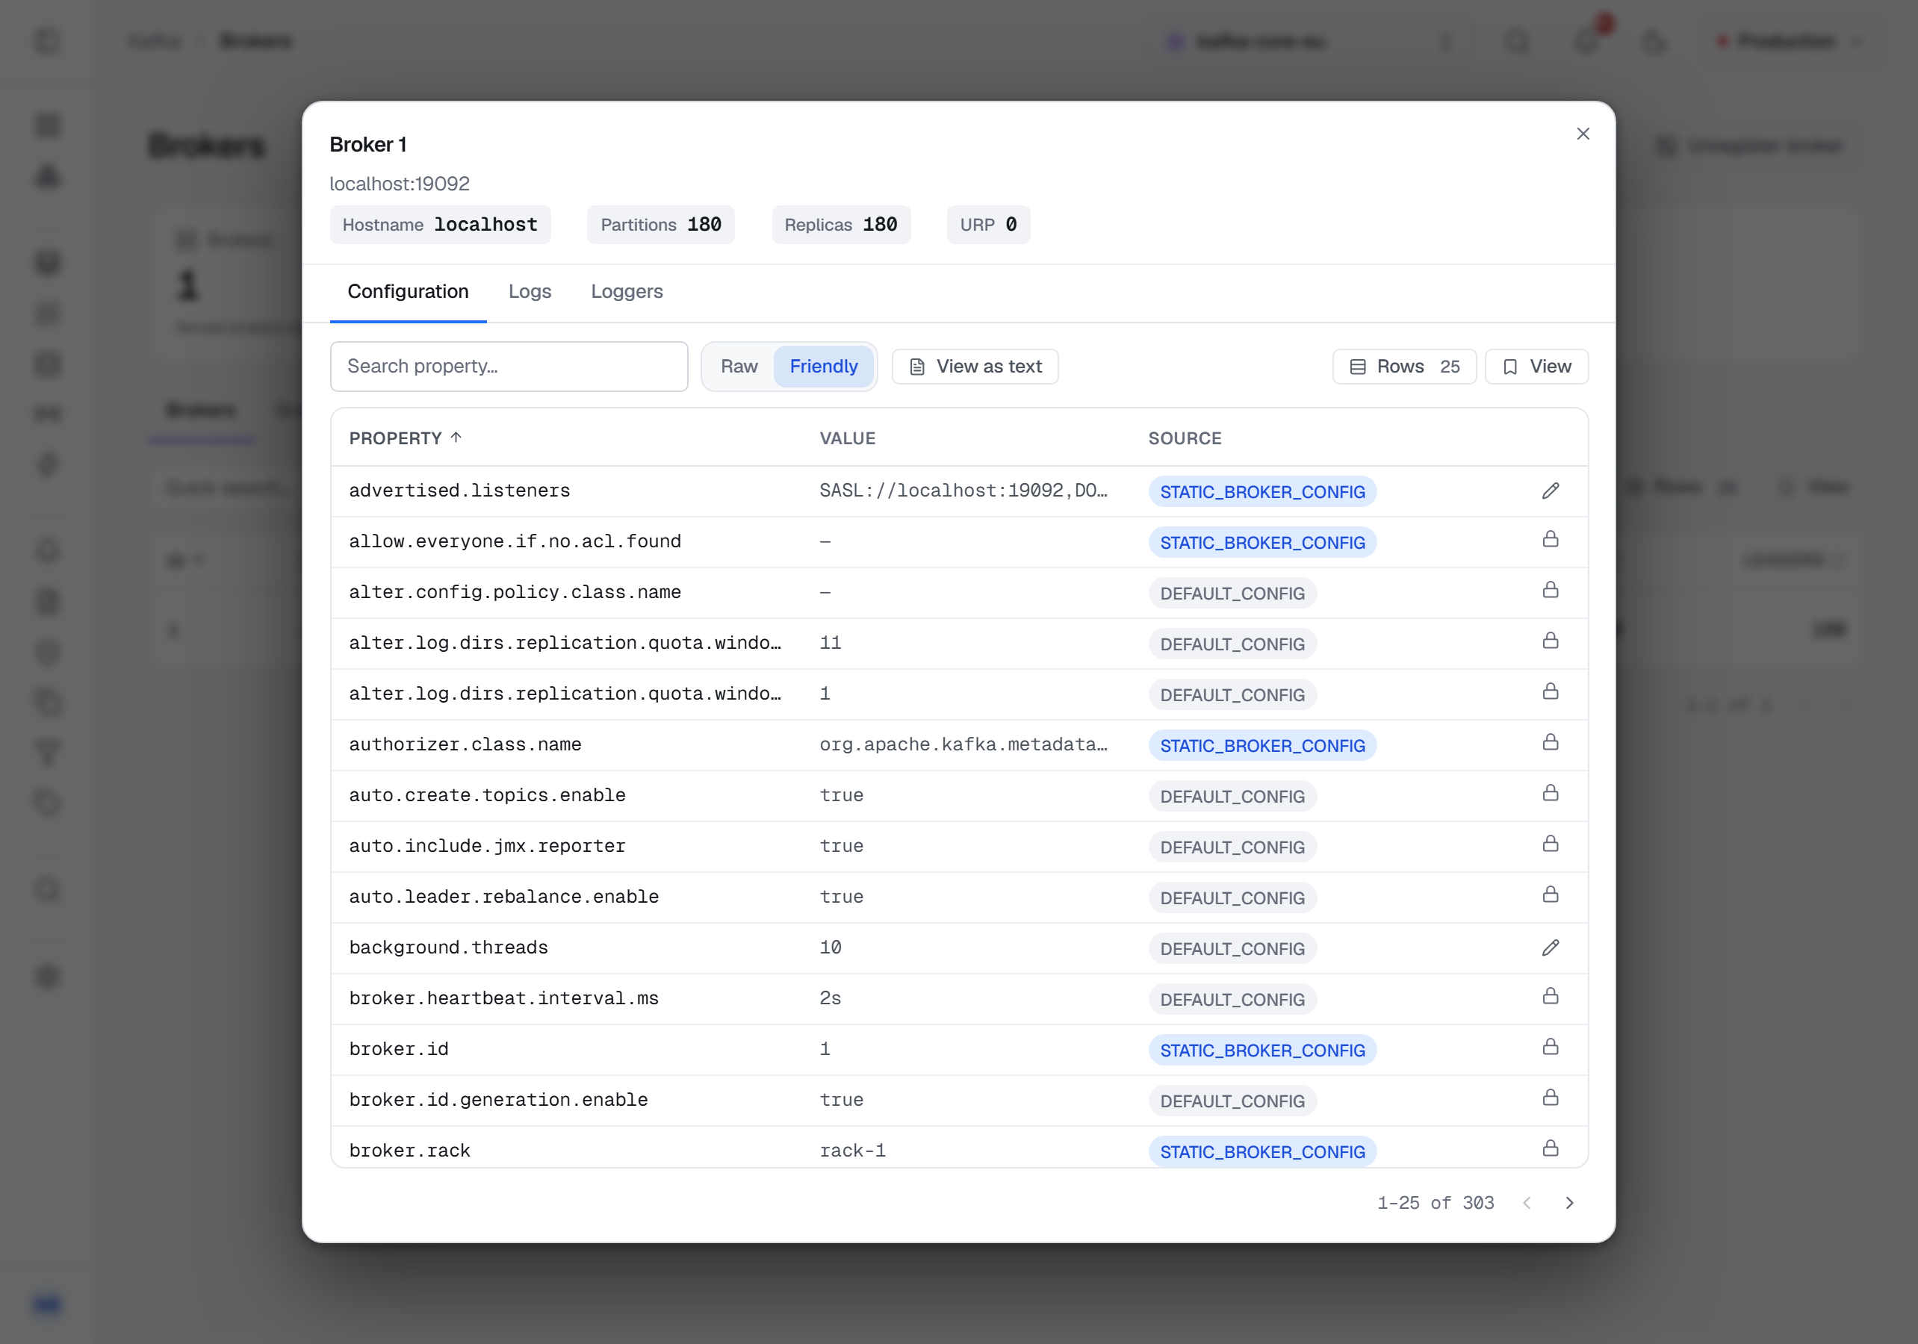Click DEFAULT_CONFIG badge for background.threads
The height and width of the screenshot is (1344, 1918).
pos(1232,949)
